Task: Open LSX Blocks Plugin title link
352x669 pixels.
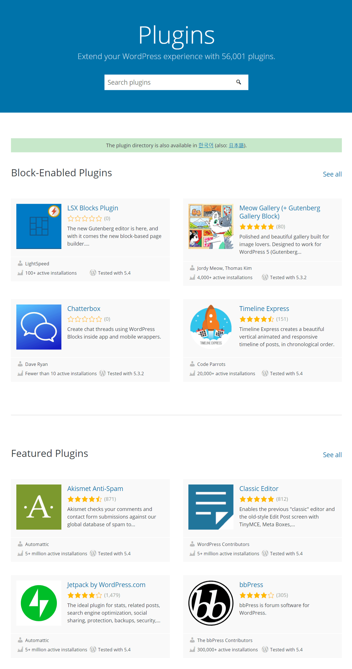Action: click(x=93, y=208)
